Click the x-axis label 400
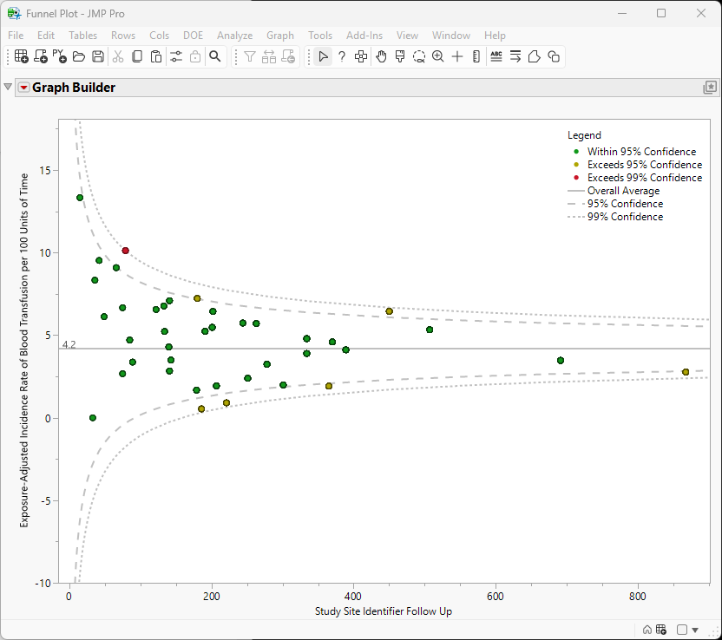The width and height of the screenshot is (722, 640). coord(353,597)
